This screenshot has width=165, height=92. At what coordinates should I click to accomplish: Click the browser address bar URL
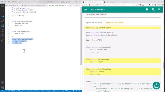(x=113, y=5)
